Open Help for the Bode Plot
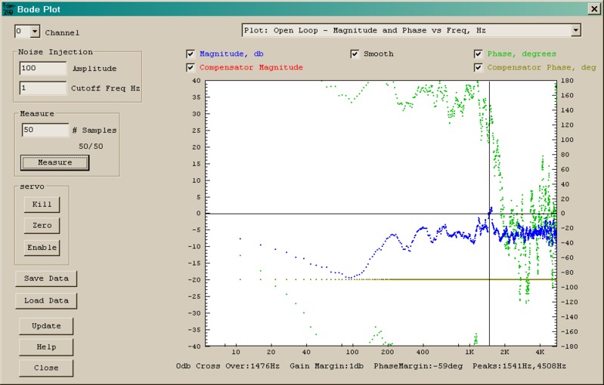 46,347
